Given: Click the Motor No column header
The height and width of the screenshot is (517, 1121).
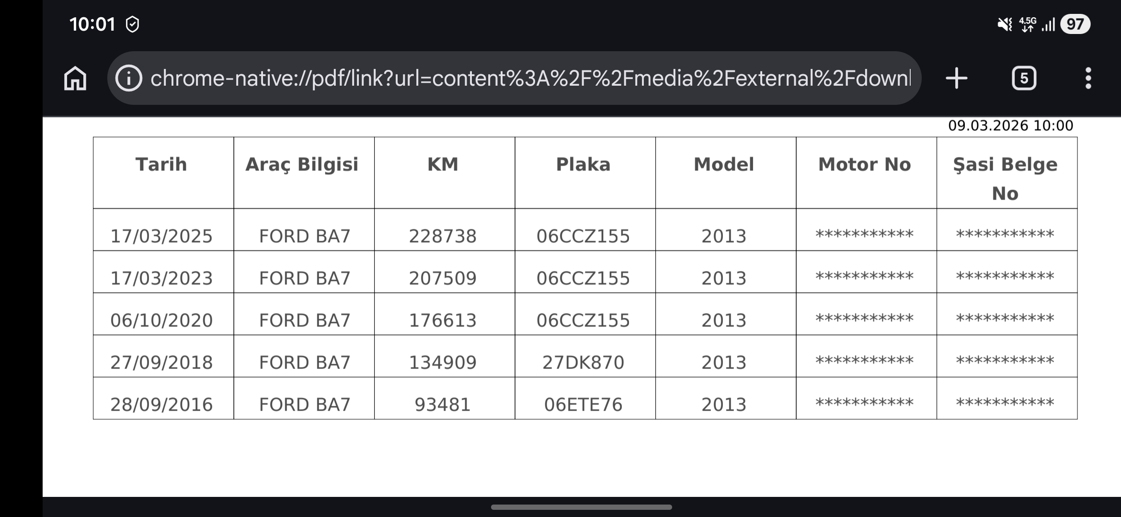Looking at the screenshot, I should (864, 165).
